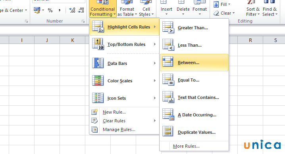Screen dimensions: 285x154
Task: Click the Duplicate Values icon
Action: click(168, 131)
